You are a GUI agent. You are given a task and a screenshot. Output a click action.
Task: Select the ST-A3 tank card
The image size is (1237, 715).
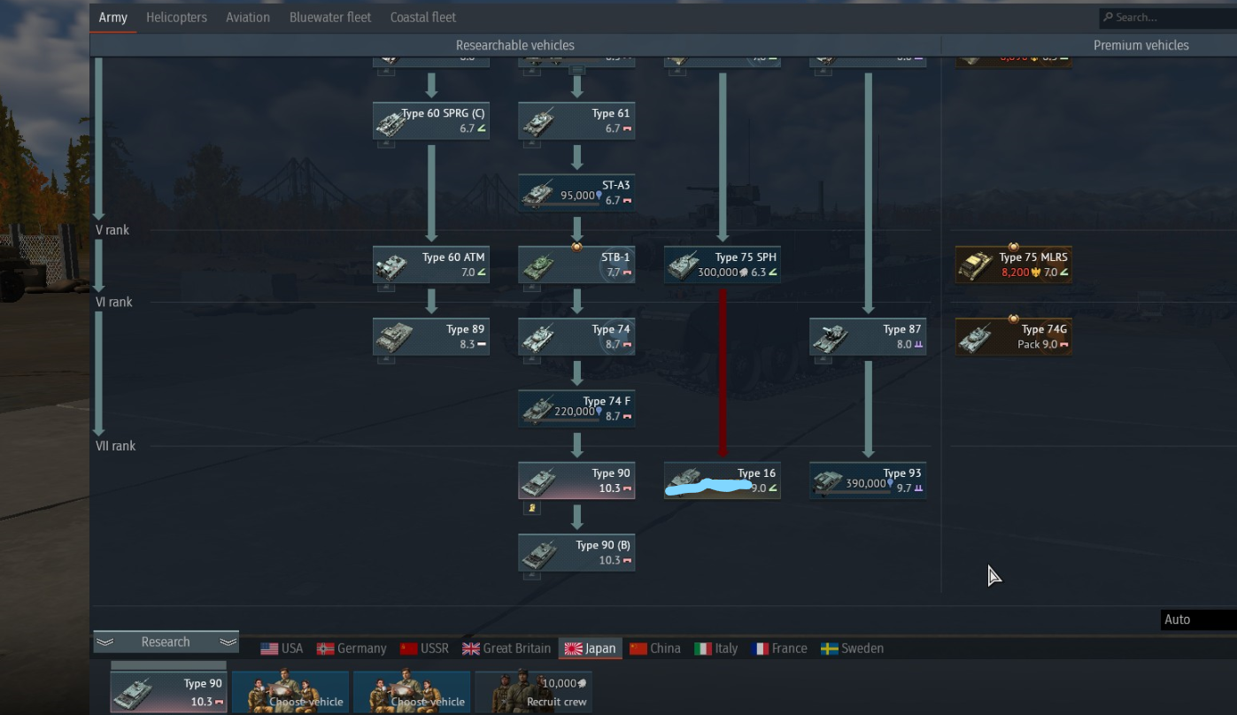[576, 193]
